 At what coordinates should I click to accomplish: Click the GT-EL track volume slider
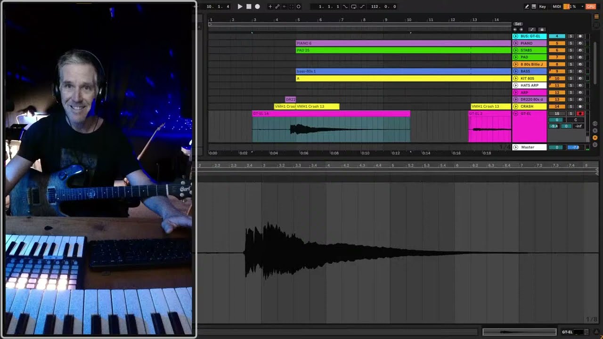click(557, 120)
